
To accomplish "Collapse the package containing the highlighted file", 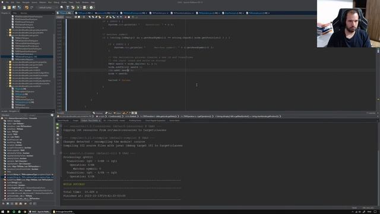I will click(7, 36).
